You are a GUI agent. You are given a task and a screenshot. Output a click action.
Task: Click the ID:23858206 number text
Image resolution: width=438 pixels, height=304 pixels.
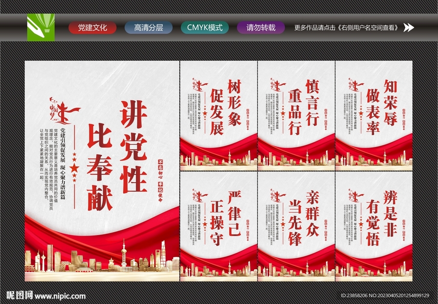point(354,295)
